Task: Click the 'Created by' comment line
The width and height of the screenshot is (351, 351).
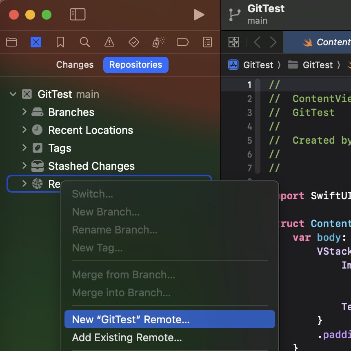Action: [x=310, y=140]
